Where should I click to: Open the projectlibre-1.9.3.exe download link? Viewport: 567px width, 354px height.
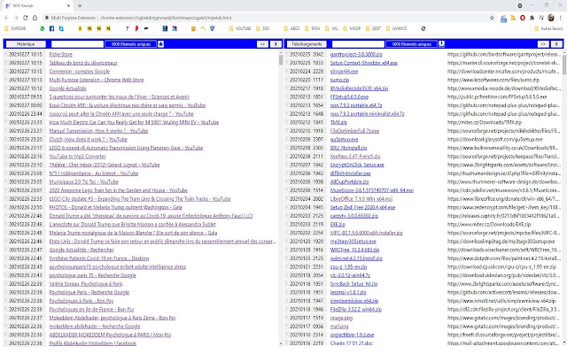point(352,335)
